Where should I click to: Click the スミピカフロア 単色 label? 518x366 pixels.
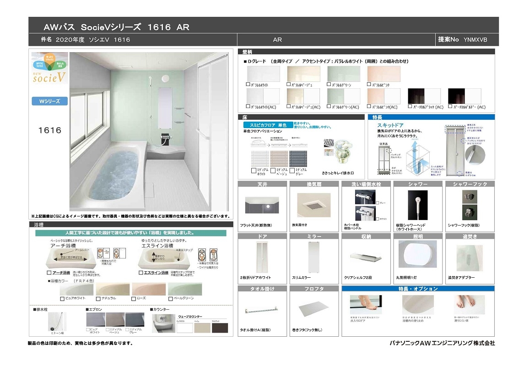[x=268, y=125]
